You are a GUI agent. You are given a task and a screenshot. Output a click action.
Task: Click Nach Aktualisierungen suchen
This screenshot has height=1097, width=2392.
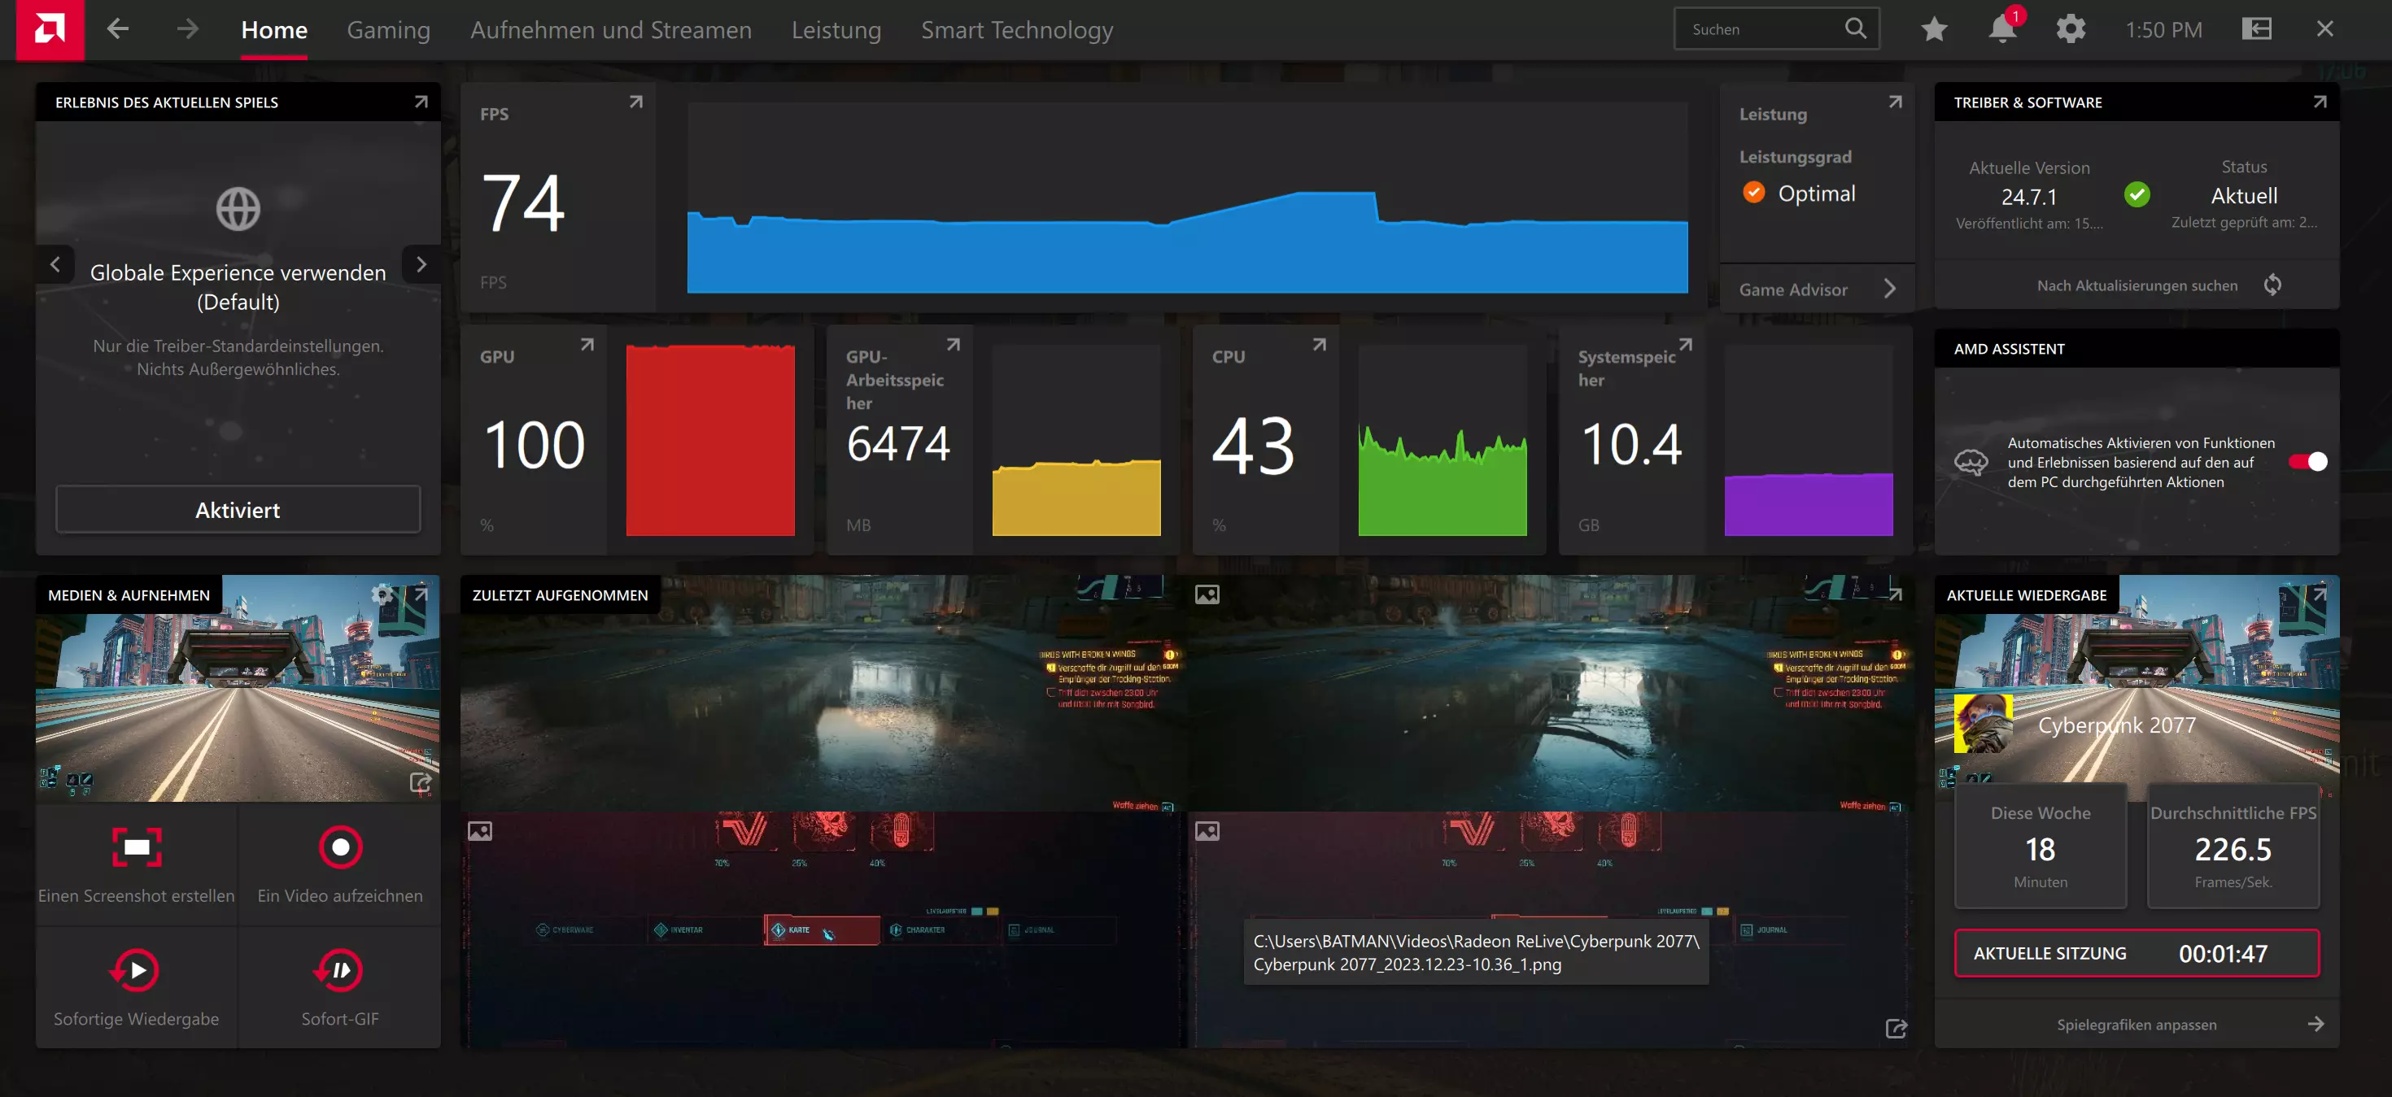pos(2137,285)
